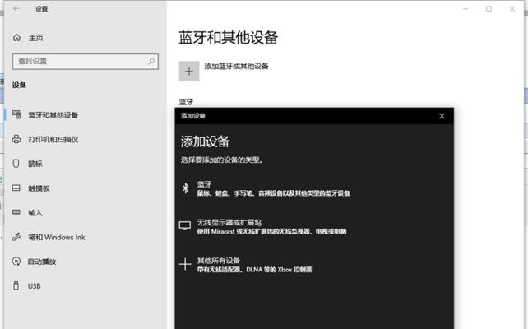Open 笔和 Windows Ink page

(x=57, y=237)
